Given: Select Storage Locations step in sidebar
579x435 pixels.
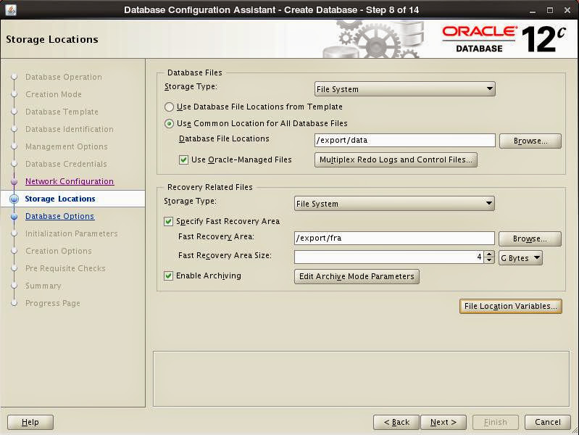Looking at the screenshot, I should point(60,199).
